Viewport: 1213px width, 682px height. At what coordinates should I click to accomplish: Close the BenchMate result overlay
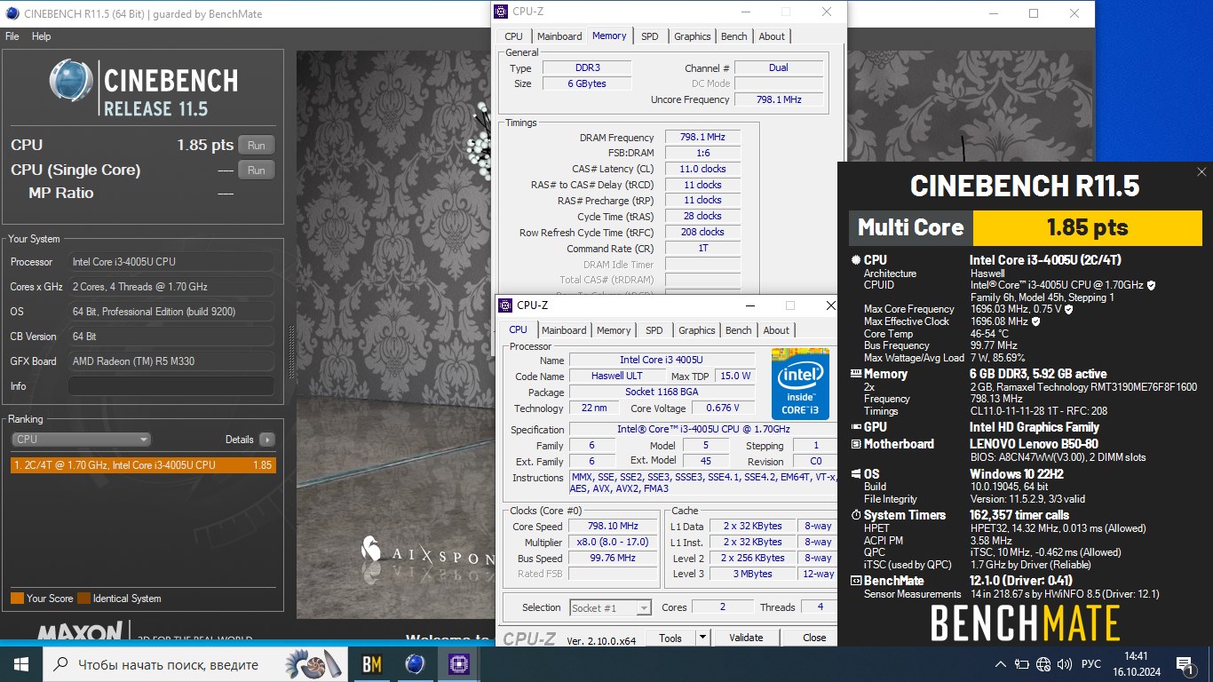[1201, 172]
